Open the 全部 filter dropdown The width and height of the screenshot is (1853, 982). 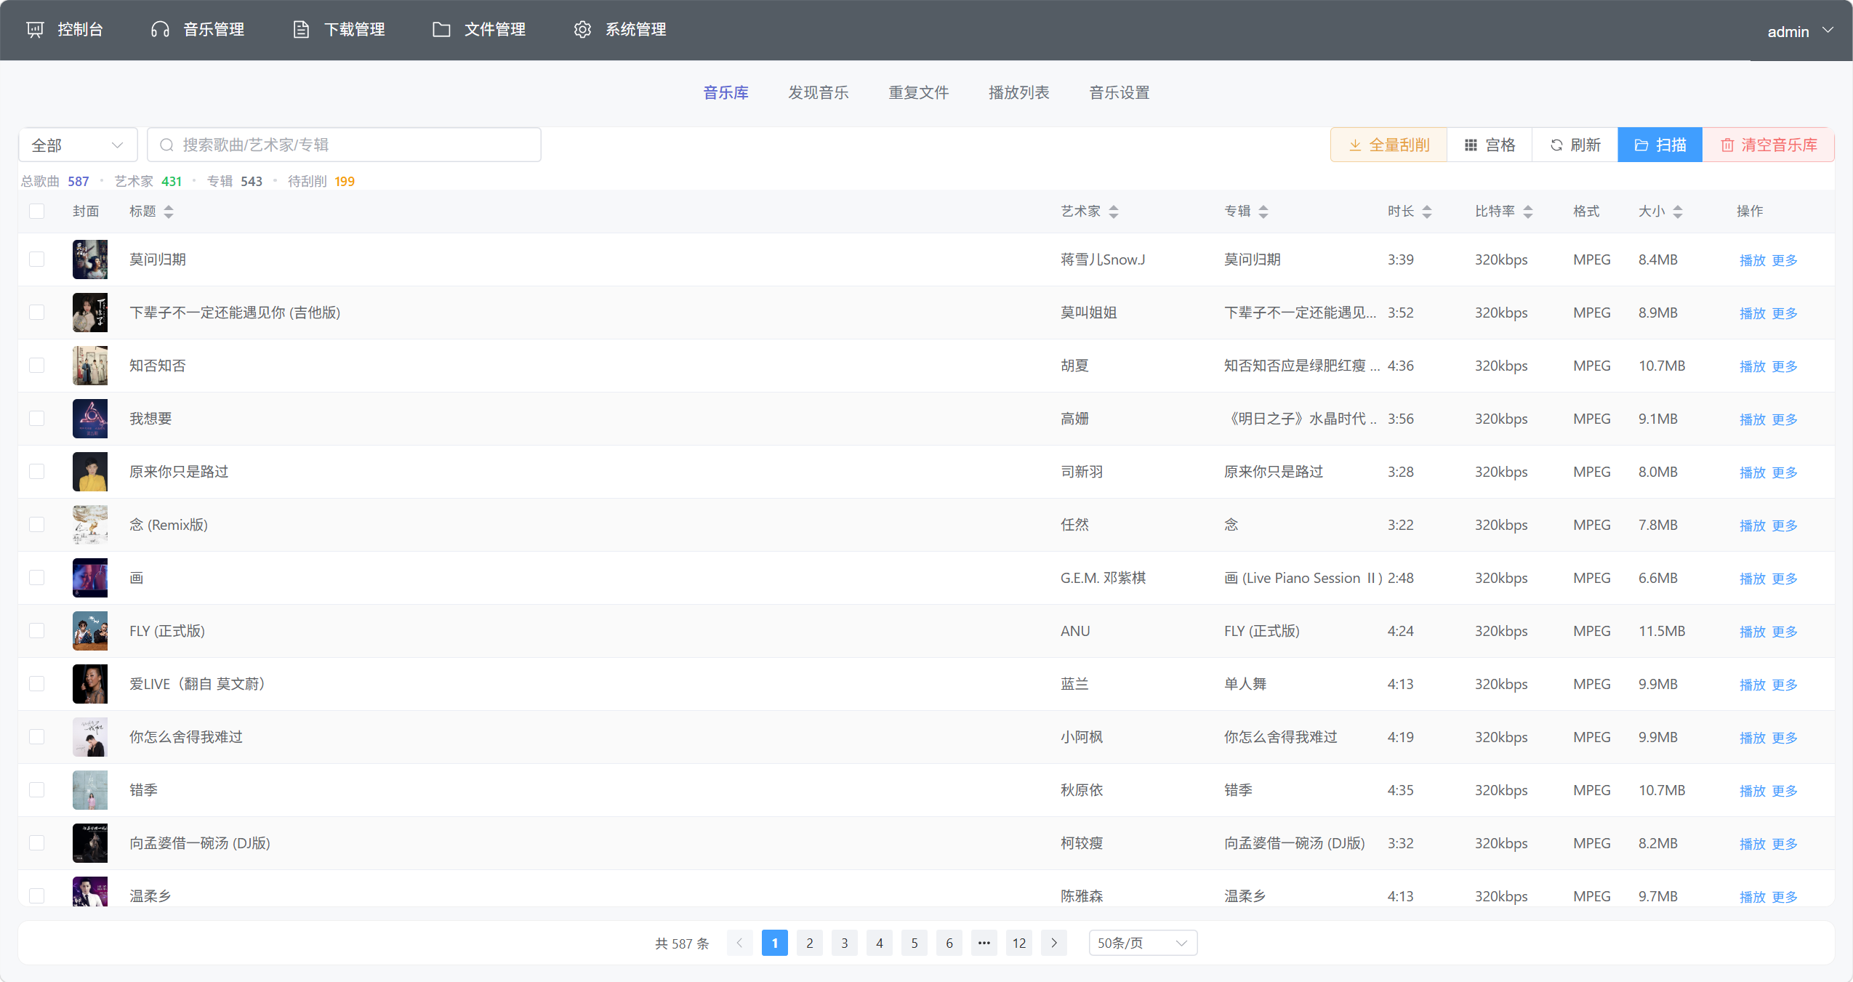tap(78, 145)
